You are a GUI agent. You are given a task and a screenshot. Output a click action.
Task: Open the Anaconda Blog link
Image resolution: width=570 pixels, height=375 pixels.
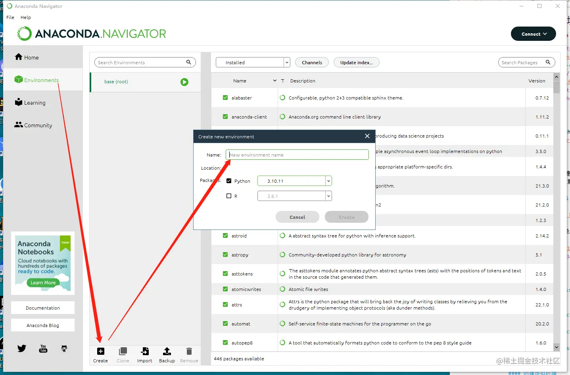point(43,325)
